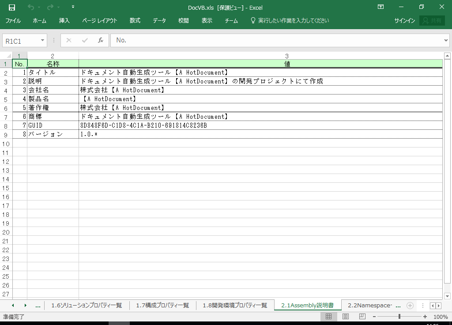This screenshot has width=452, height=325.
Task: Click vertical scrollbar down arrow
Action: pos(447,296)
